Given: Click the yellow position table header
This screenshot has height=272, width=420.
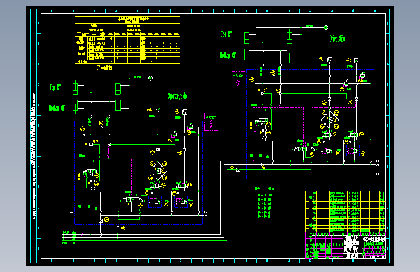Looking at the screenshot, I should point(127,20).
